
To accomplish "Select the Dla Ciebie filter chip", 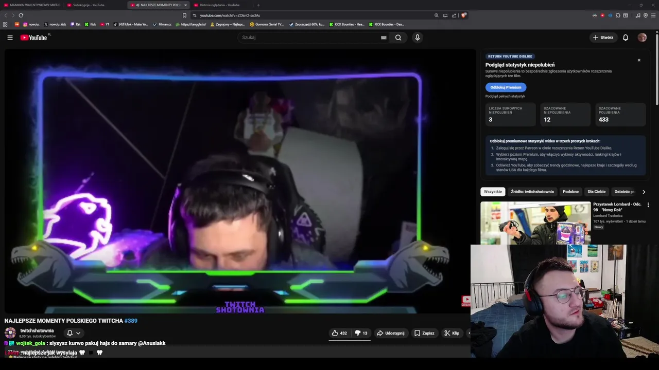I will coord(597,192).
